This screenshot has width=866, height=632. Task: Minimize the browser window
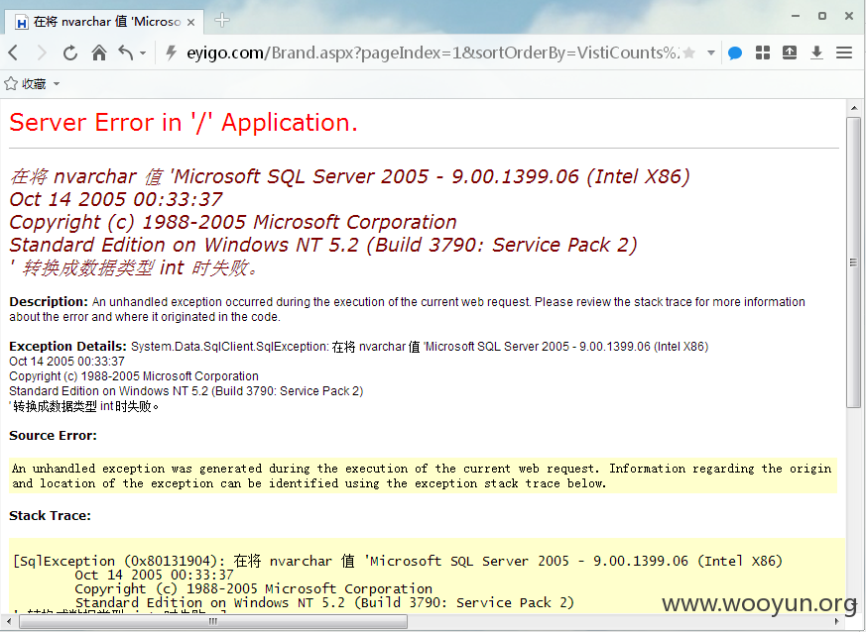pos(796,16)
